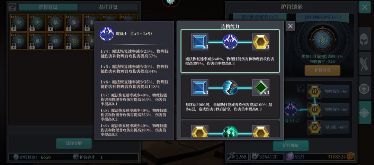Select the 护符背包 tab
374x165 pixels.
pyautogui.click(x=48, y=7)
